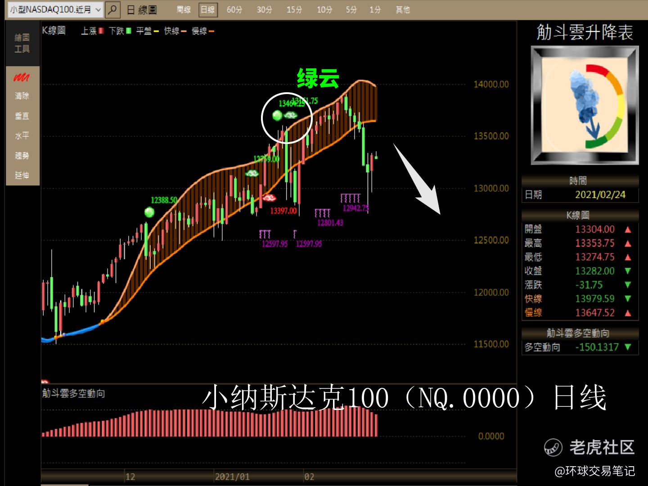Click the magnifier search icon
The image size is (648, 486).
(112, 9)
